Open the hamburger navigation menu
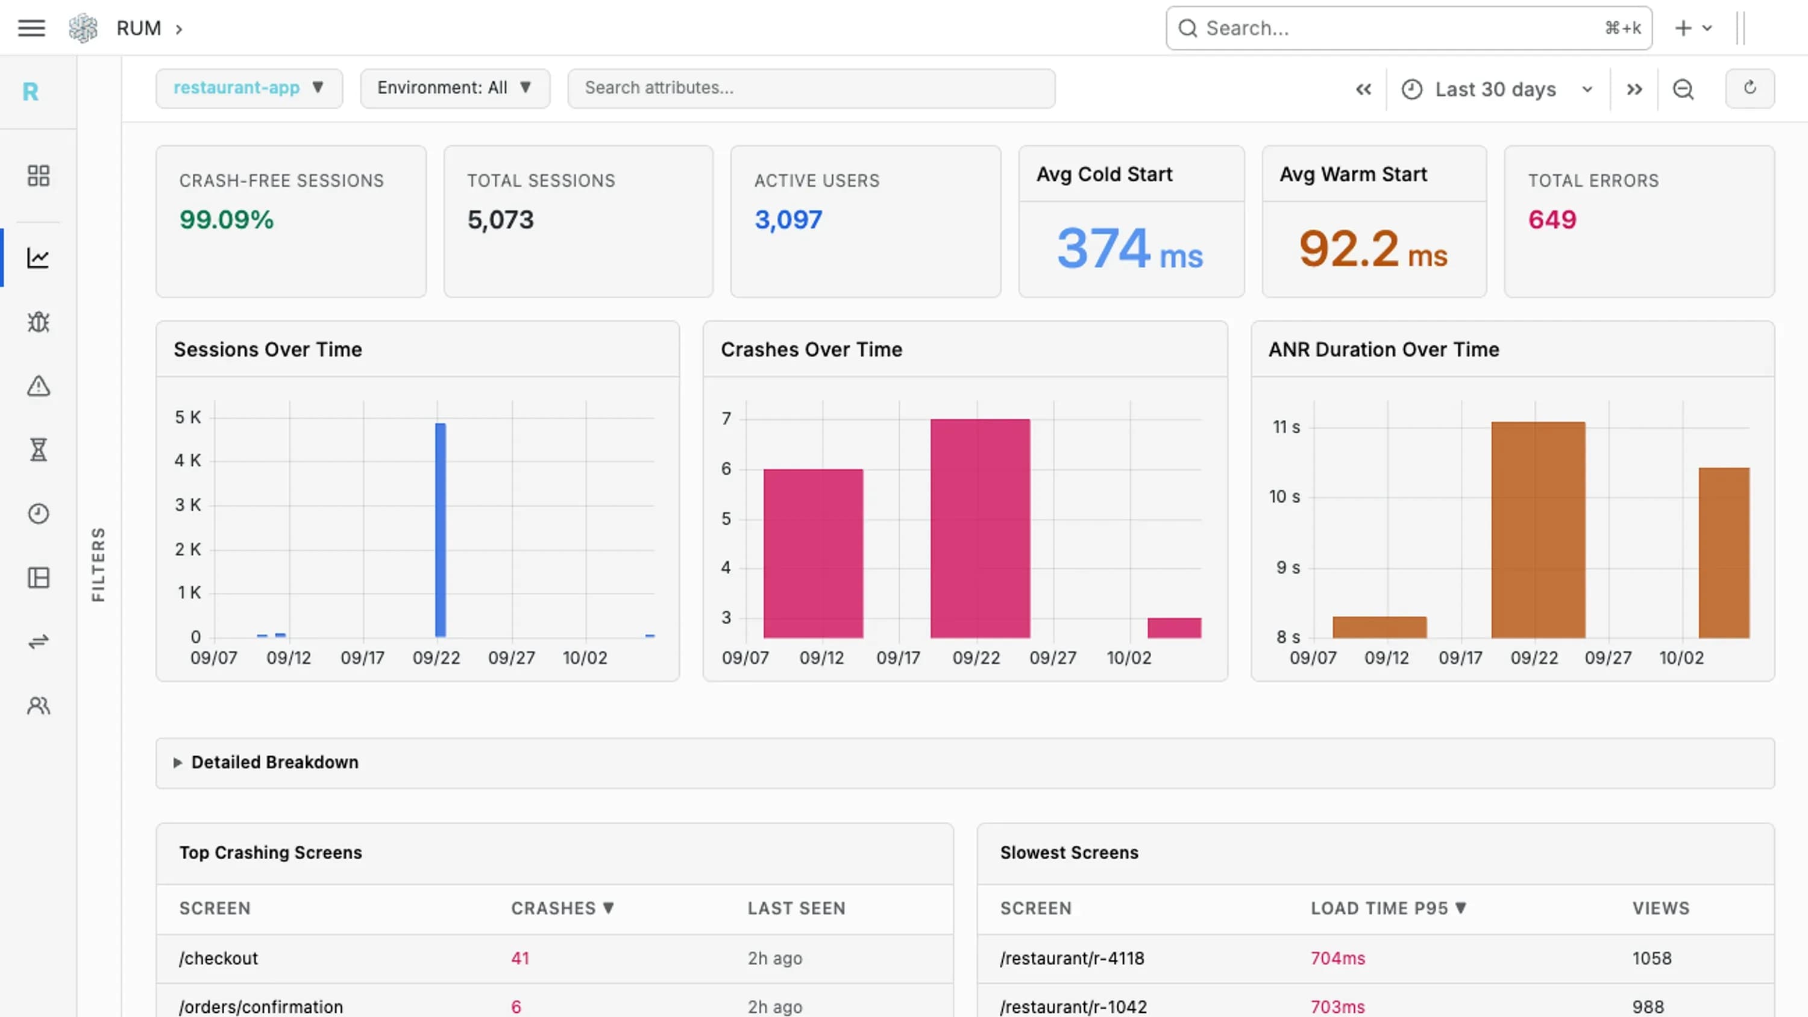1808x1017 pixels. pyautogui.click(x=31, y=28)
